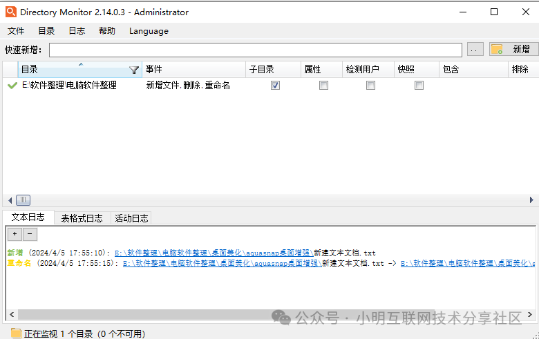The height and width of the screenshot is (339, 539).
Task: Enable the 属性 checkbox
Action: 323,86
